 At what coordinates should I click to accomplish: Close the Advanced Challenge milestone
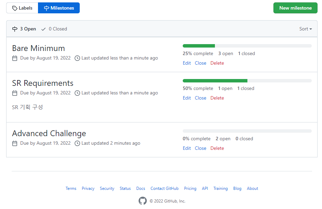201,148
